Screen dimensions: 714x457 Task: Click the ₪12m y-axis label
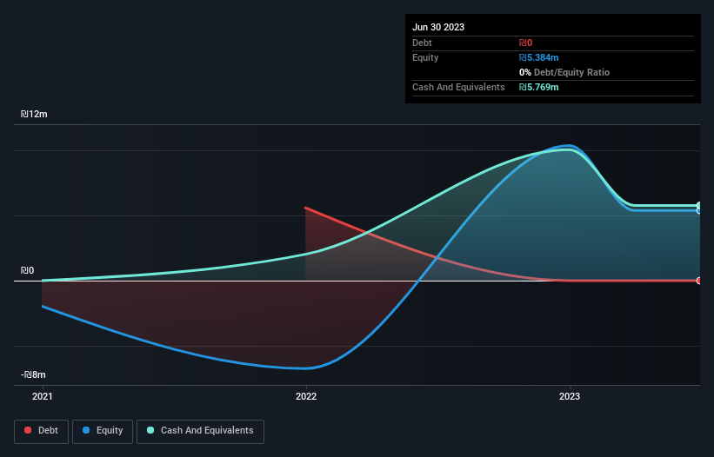click(x=34, y=114)
